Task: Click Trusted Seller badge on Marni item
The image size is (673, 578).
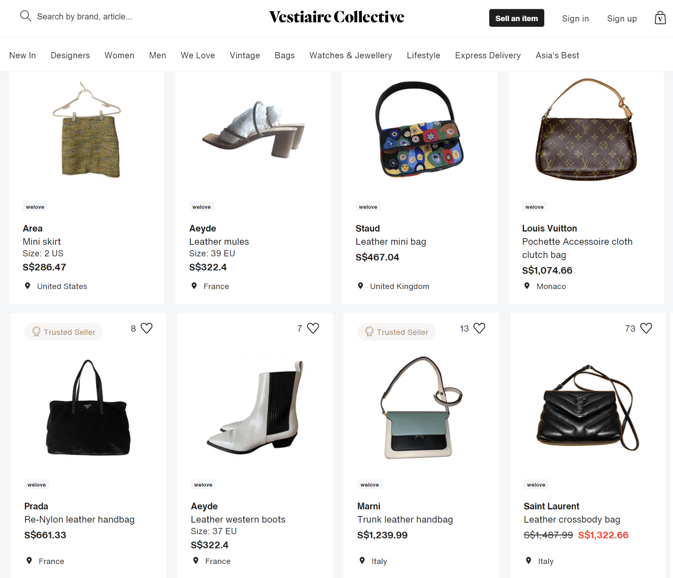Action: tap(396, 332)
